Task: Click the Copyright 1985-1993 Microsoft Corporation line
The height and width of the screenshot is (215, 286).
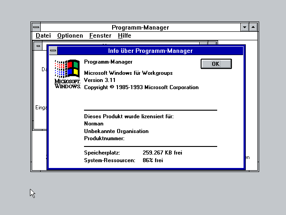Action: (141, 87)
